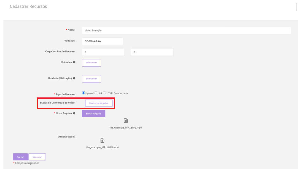The image size is (301, 169).
Task: Click the Enviar Arquivo upload button
Action: click(93, 113)
